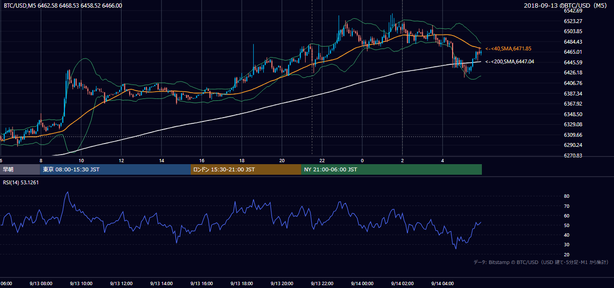
Task: Click hour marker 22 under the price chart
Action: tap(322, 161)
